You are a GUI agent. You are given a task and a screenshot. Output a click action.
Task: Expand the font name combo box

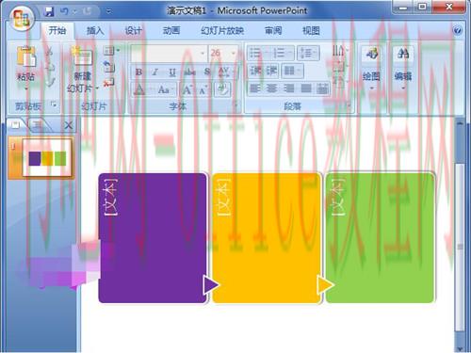coord(203,53)
